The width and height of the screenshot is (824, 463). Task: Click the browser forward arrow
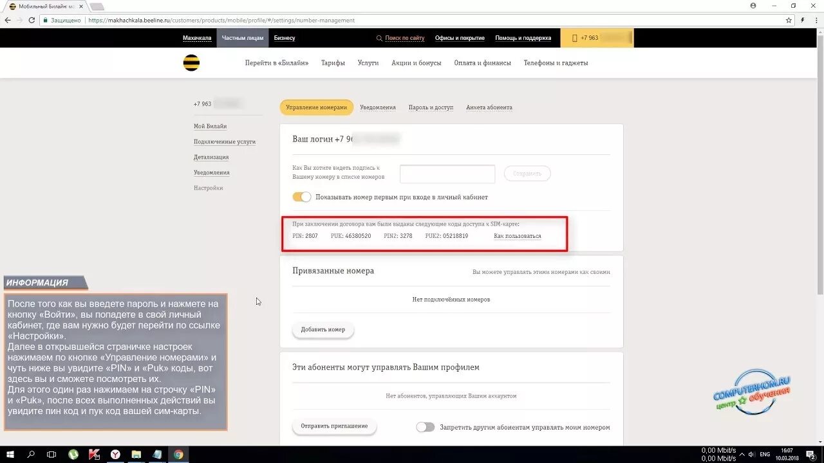click(x=19, y=20)
